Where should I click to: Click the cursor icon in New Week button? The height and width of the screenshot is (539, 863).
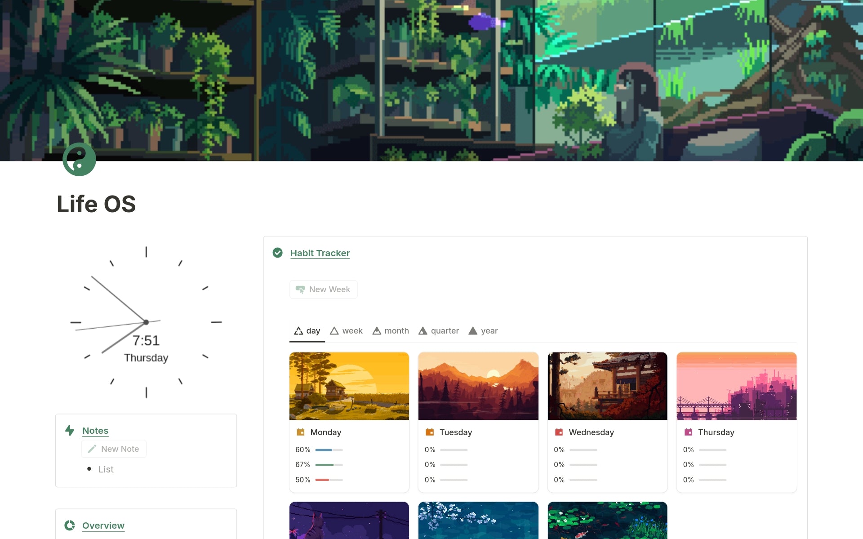[300, 290]
